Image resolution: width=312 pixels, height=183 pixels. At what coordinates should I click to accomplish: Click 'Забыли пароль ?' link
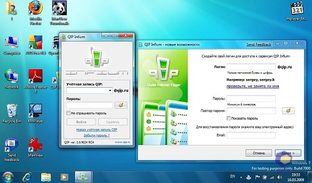pyautogui.click(x=97, y=135)
